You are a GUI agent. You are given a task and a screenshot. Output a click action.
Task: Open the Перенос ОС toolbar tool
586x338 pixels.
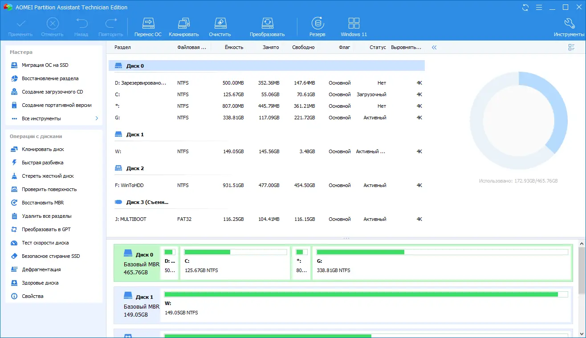pyautogui.click(x=148, y=27)
